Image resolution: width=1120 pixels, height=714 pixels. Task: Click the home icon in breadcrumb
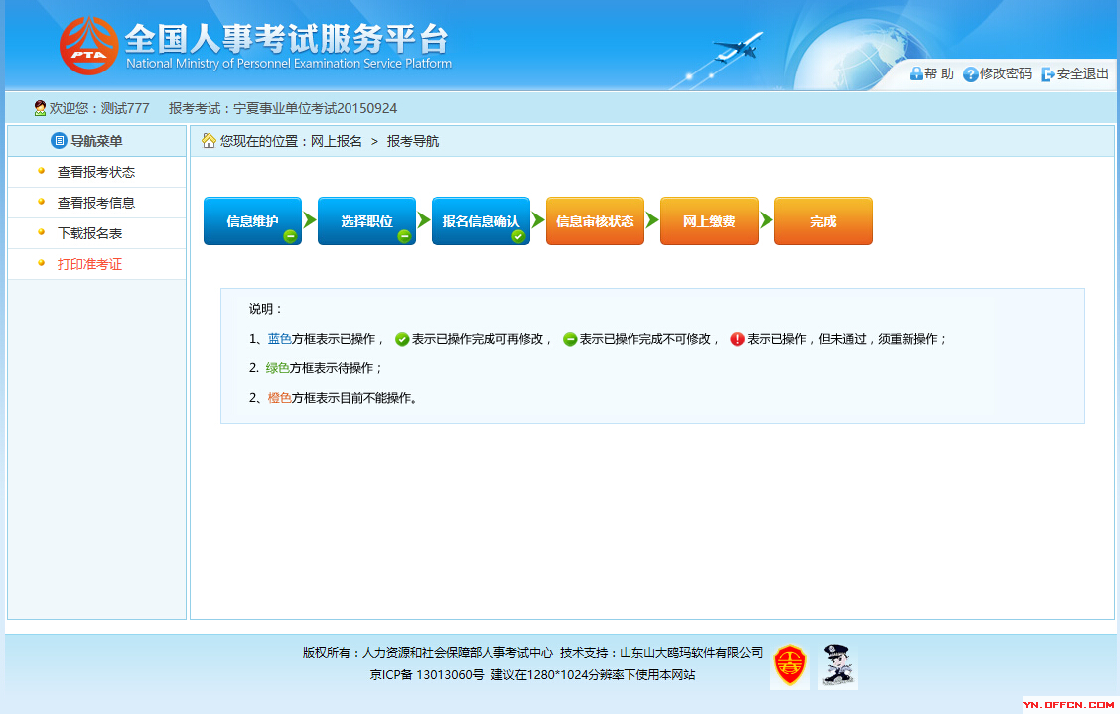(209, 141)
